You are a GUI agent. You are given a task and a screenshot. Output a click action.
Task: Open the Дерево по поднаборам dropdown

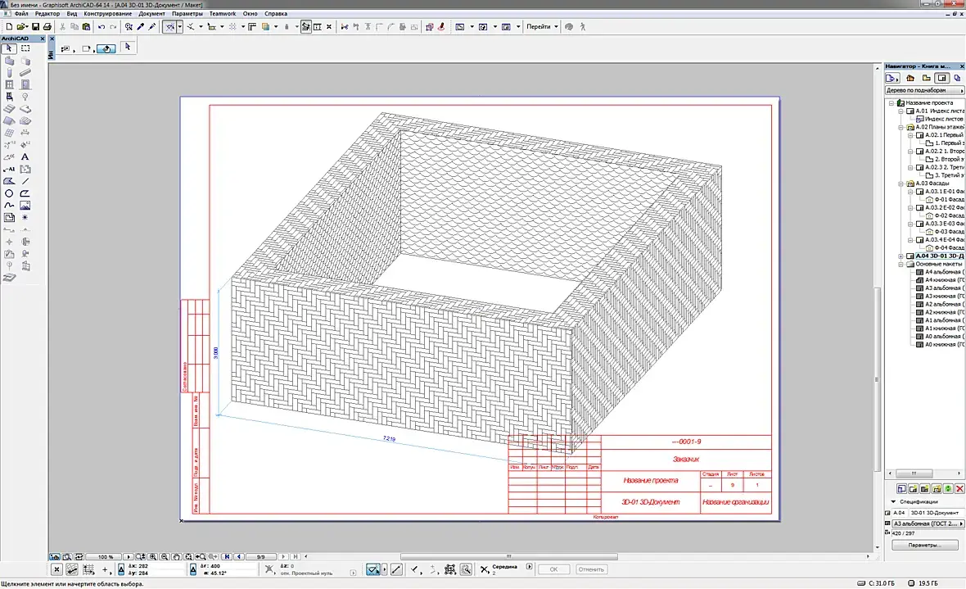pyautogui.click(x=920, y=90)
